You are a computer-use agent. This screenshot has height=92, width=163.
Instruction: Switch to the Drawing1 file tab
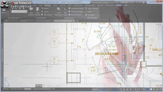[24, 21]
